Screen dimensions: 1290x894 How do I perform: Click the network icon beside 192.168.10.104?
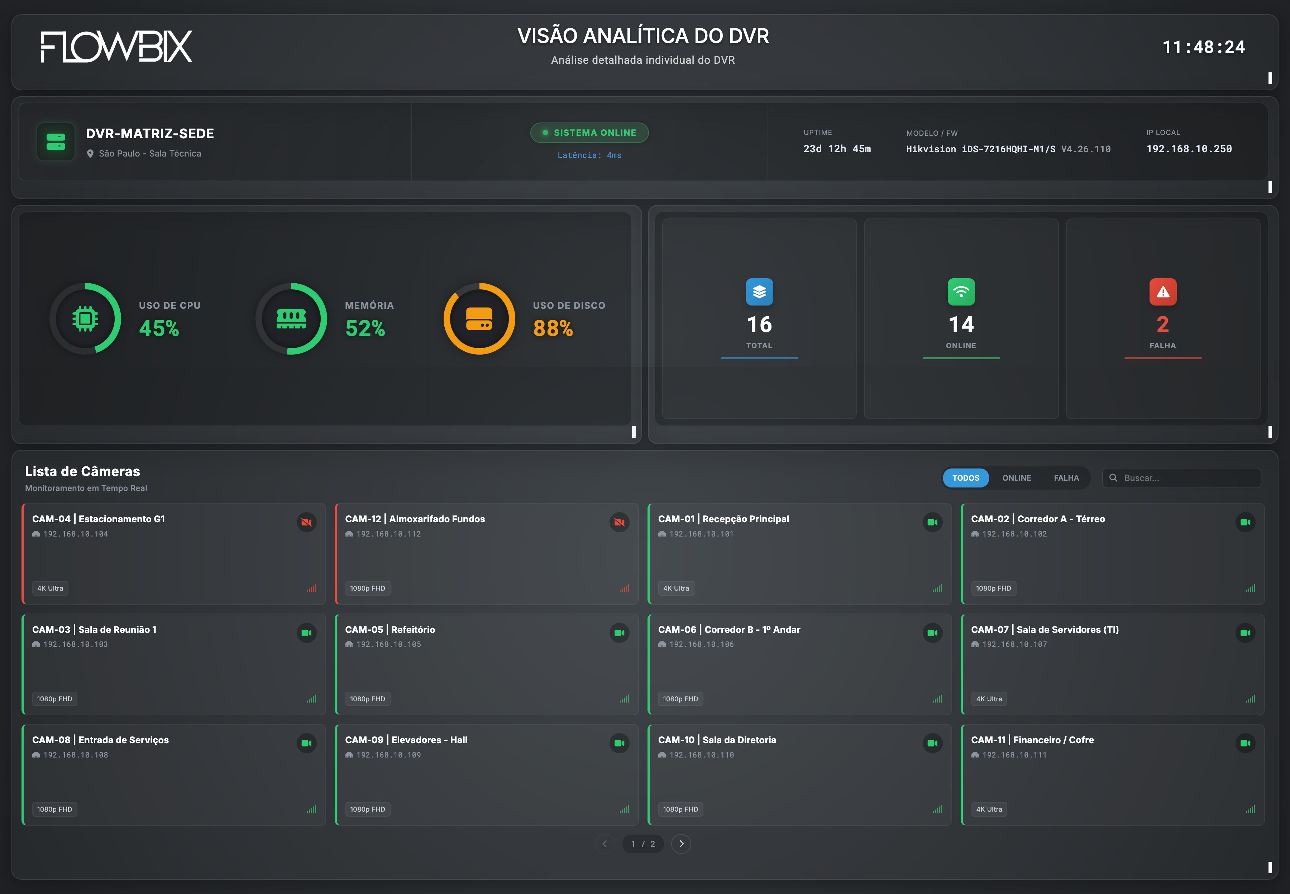[36, 534]
